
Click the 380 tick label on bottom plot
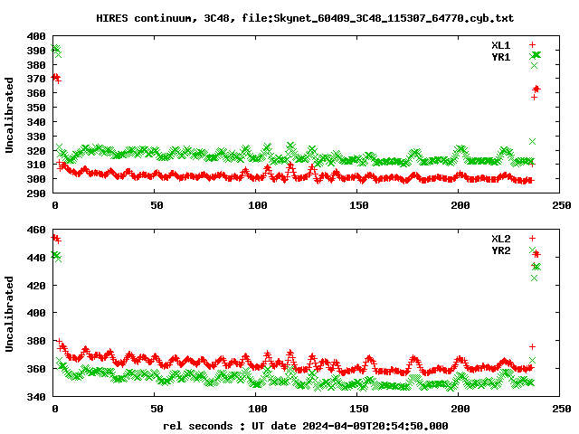click(36, 341)
